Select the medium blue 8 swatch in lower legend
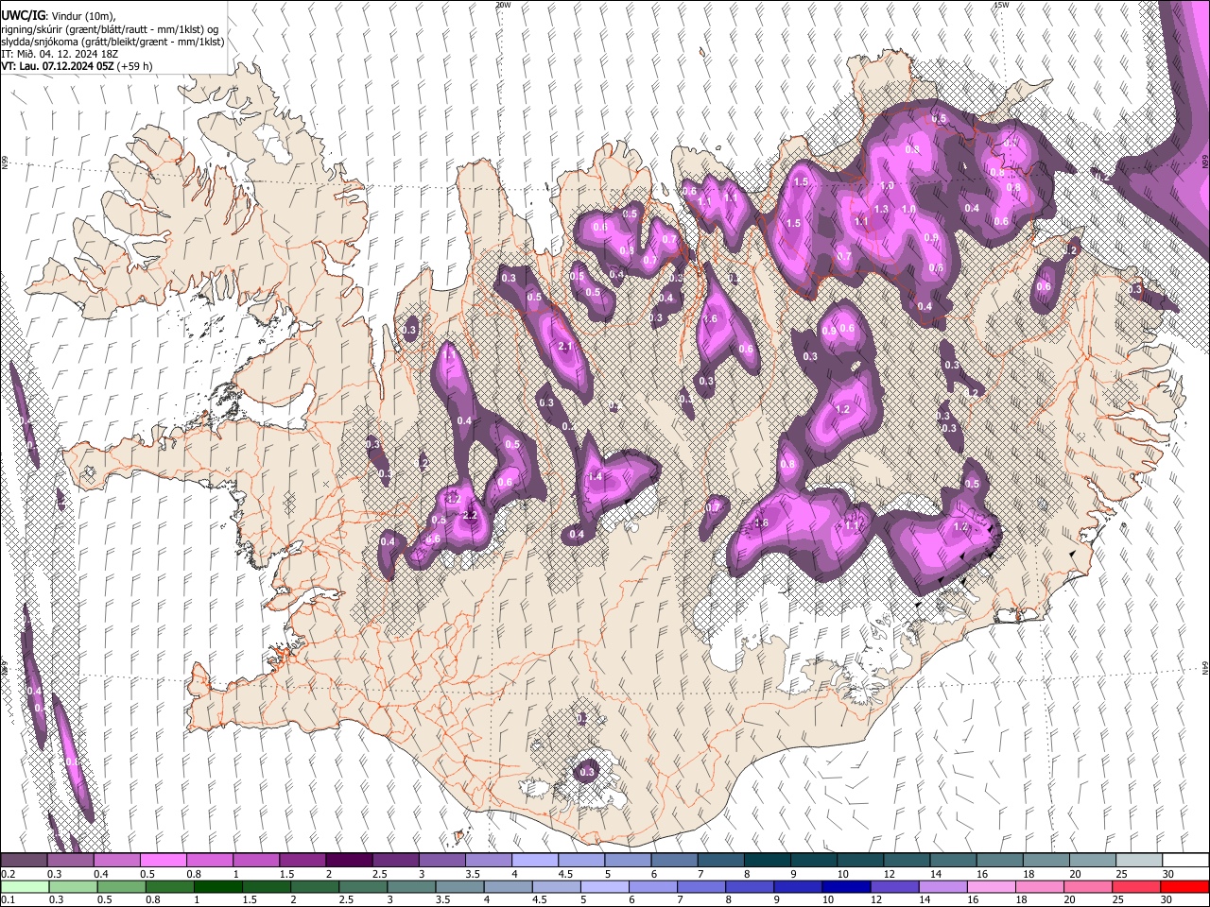The width and height of the screenshot is (1210, 907). coord(750,886)
